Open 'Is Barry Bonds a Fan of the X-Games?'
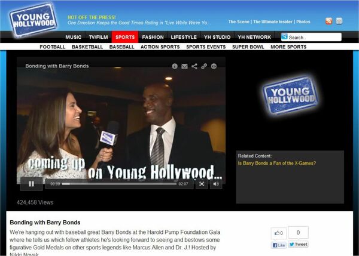The height and width of the screenshot is (256, 359). point(277,163)
